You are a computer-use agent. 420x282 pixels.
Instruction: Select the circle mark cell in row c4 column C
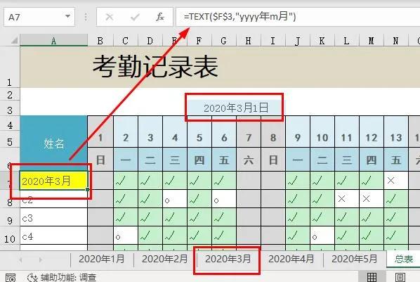tap(126, 236)
